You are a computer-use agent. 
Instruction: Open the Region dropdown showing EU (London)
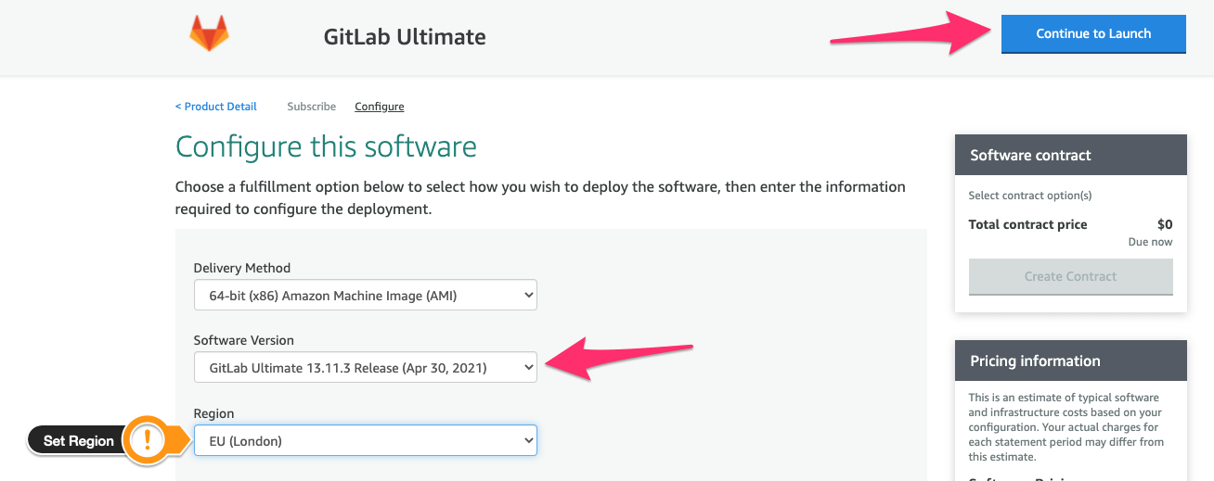365,440
